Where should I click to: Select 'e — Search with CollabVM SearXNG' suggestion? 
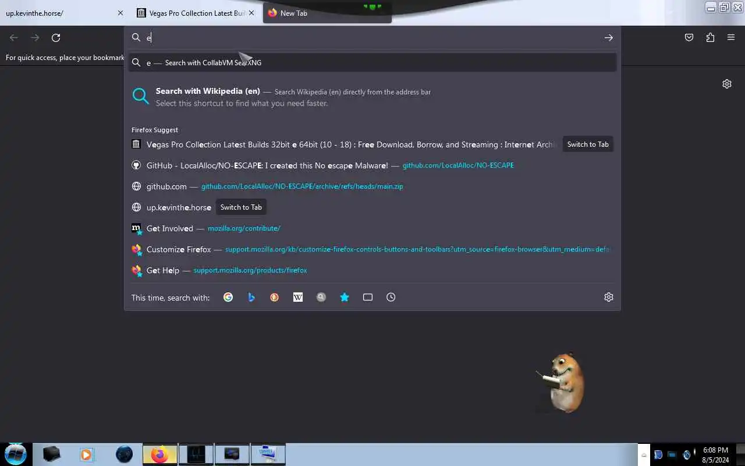[x=372, y=62]
